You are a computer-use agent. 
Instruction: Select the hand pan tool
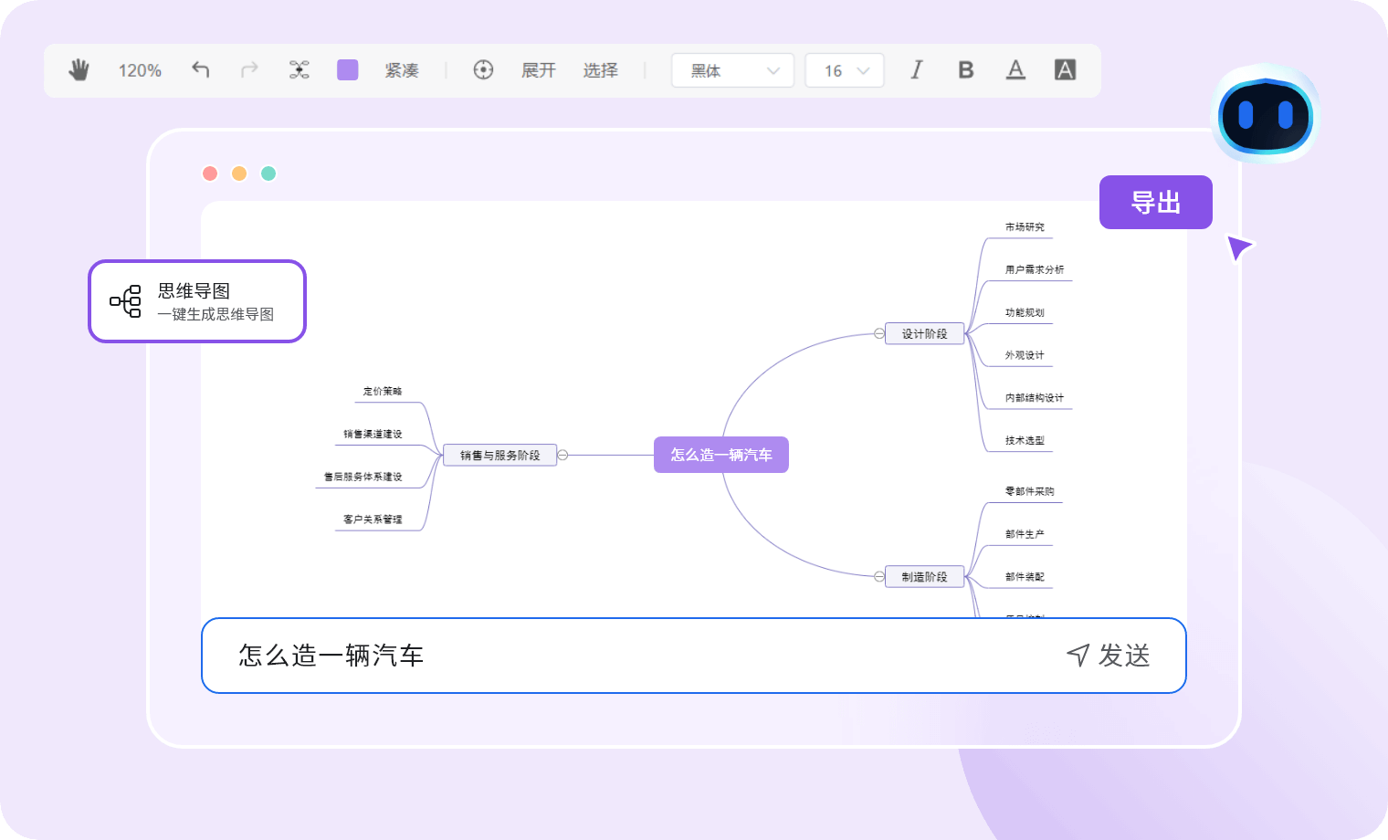click(79, 69)
